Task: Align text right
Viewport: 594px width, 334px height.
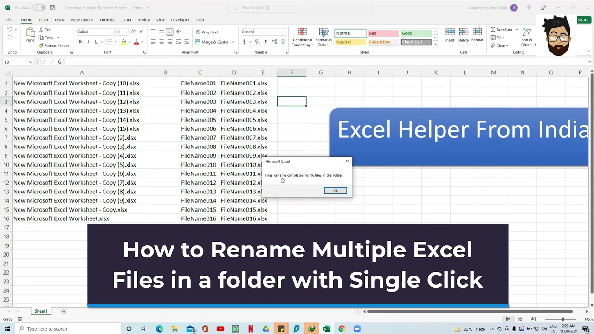Action: coord(169,42)
